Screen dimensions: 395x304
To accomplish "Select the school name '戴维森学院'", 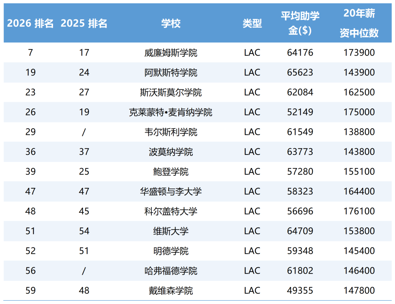I will 171,290.
